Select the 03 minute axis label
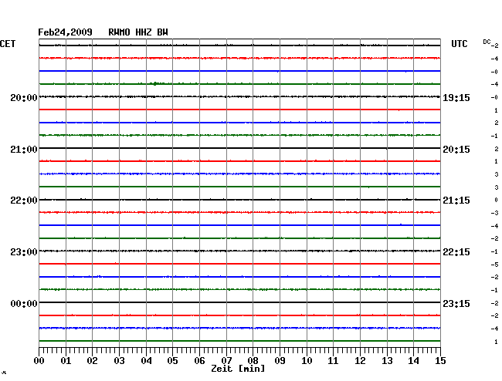Screen dimensions: 502x381 click(119, 361)
